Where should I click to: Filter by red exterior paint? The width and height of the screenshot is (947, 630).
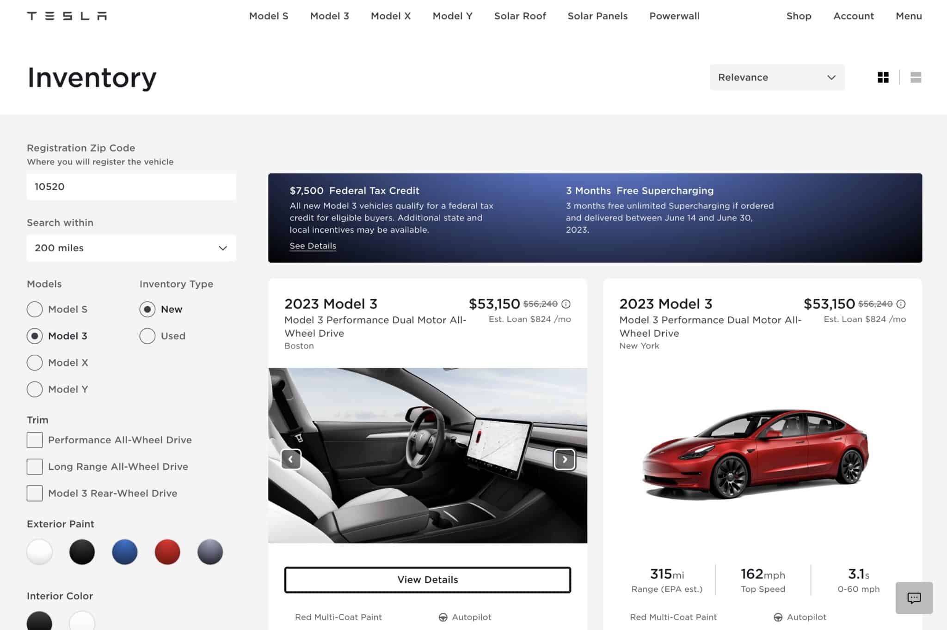click(167, 552)
